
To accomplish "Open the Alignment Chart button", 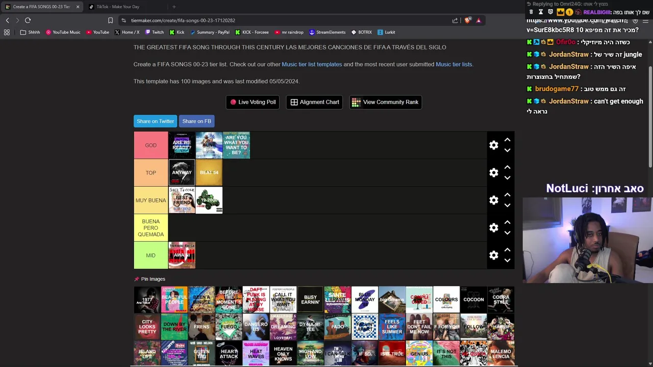I will (315, 102).
